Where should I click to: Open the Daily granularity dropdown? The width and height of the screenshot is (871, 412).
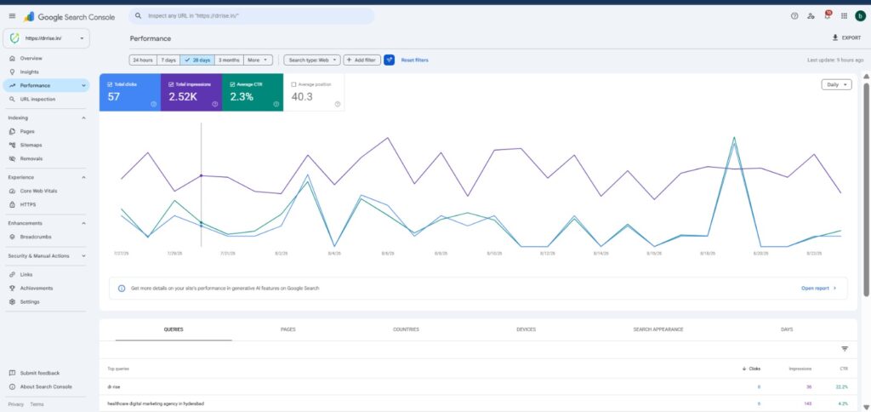coord(837,84)
